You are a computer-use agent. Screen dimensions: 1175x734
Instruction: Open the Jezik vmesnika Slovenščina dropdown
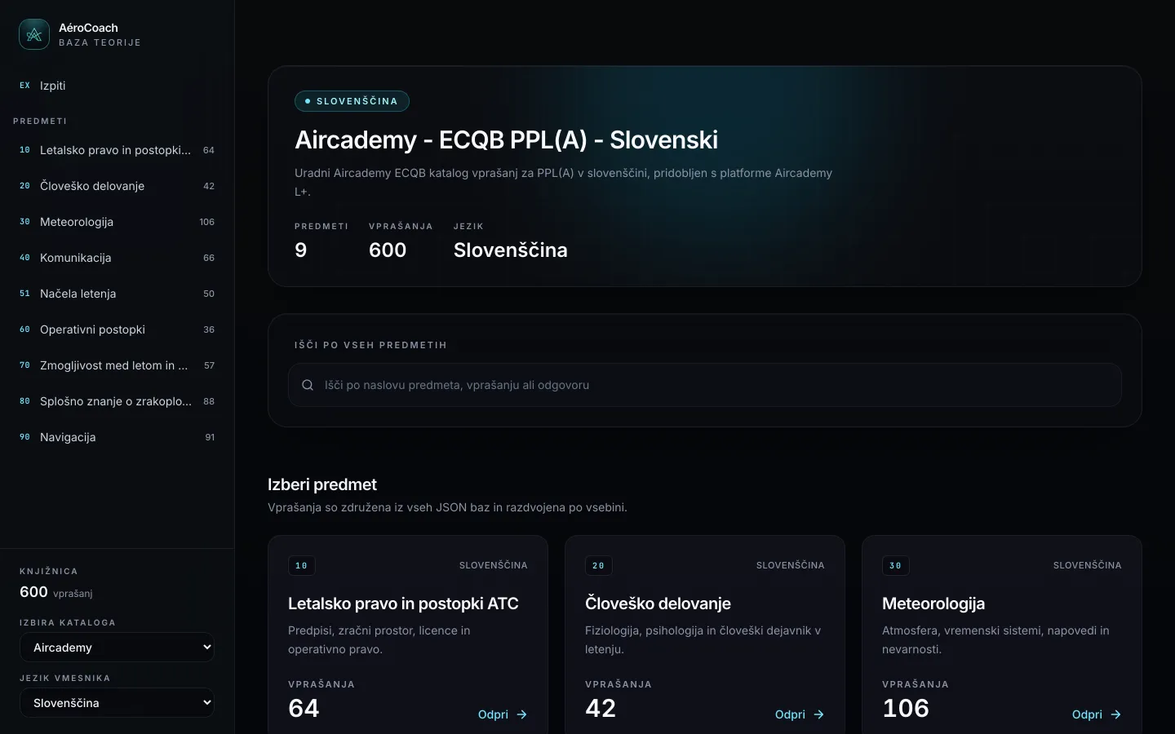click(117, 703)
